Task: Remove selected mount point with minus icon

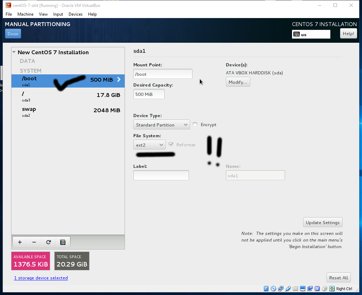Action: point(34,242)
